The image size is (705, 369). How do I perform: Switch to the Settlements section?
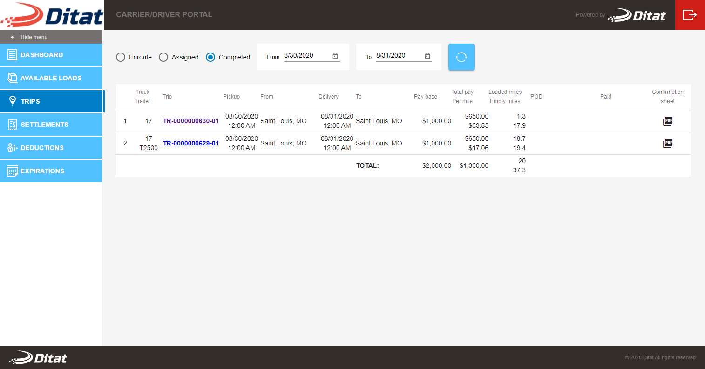point(44,124)
